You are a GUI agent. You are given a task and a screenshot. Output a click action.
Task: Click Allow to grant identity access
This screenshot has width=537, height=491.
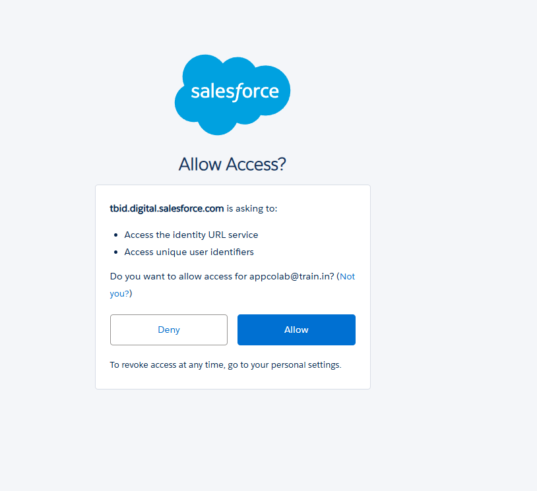(296, 330)
